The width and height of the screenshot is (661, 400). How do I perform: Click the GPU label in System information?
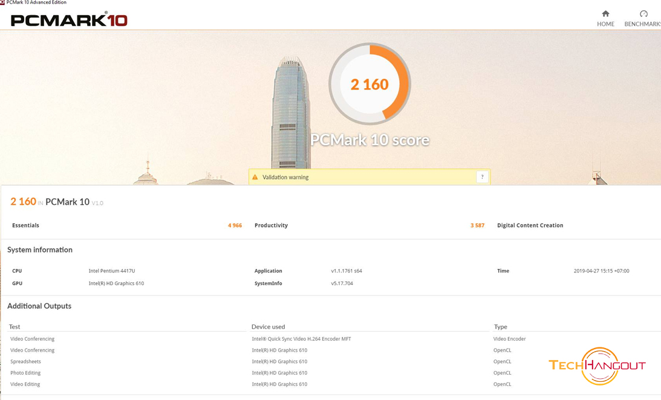(x=18, y=283)
